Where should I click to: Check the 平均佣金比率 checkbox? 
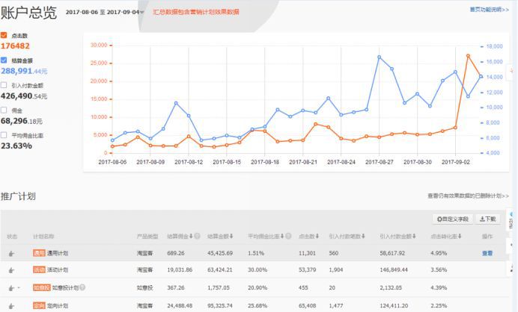pos(4,135)
